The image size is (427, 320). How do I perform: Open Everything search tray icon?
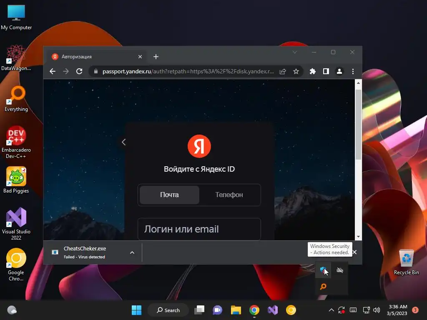coord(323,286)
